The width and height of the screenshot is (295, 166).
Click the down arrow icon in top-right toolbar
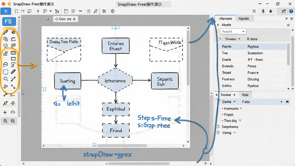click(271, 11)
